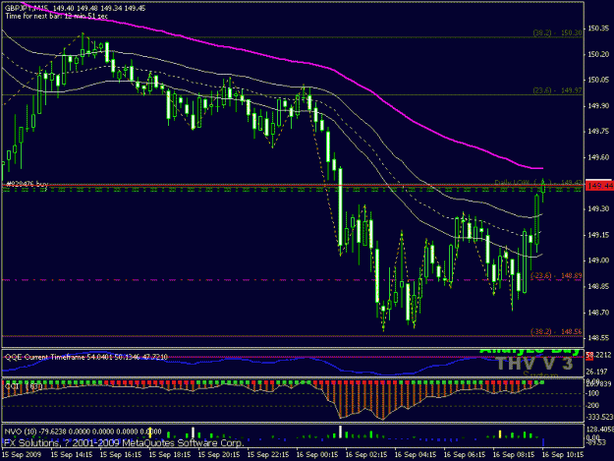This screenshot has height=461, width=614.
Task: Click the 149.60 price axis value
Action: pos(598,157)
